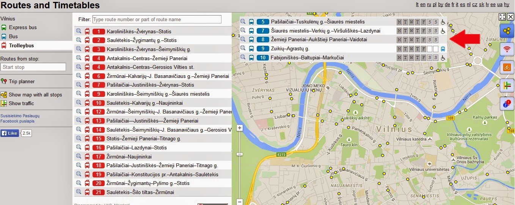Viewport: 515px width, 205px height.
Task: Switch language to de
Action: point(447,5)
